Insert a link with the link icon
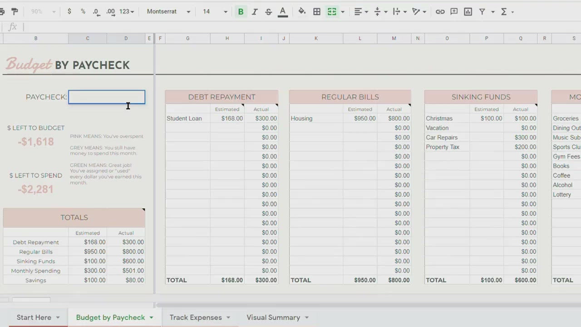The width and height of the screenshot is (581, 327). click(440, 11)
